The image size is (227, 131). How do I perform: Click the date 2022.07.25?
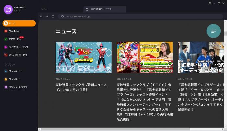[x=63, y=79]
